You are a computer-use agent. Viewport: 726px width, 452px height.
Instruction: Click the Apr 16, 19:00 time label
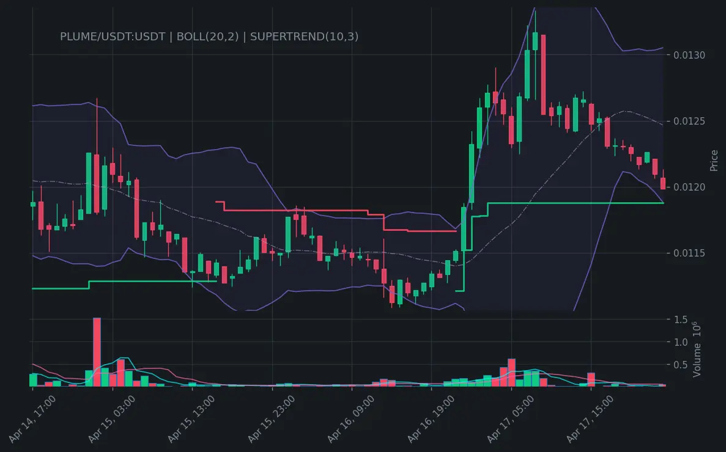431,419
